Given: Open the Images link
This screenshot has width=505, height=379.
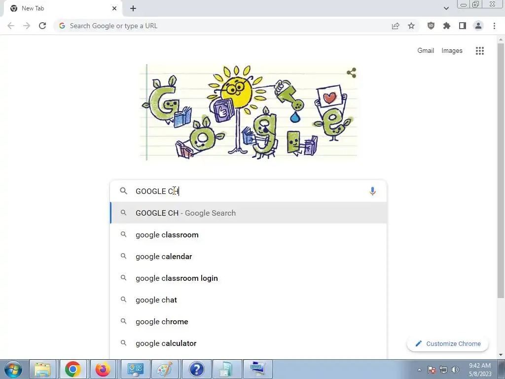Looking at the screenshot, I should (452, 51).
